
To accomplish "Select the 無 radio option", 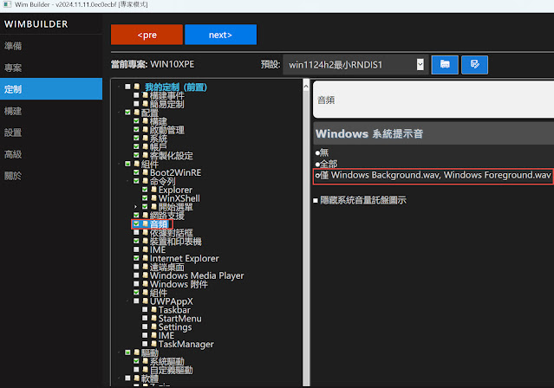I will [317, 153].
